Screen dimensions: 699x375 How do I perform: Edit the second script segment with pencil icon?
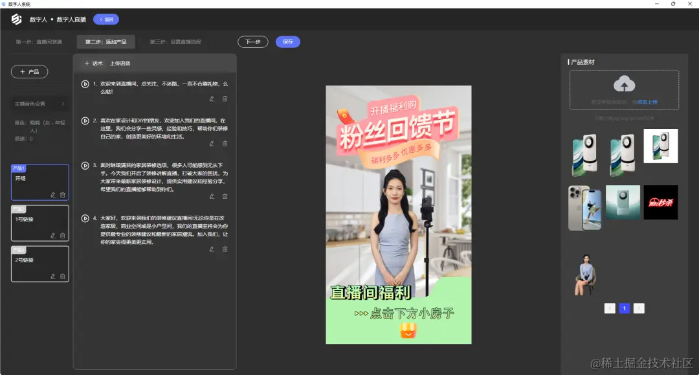tap(211, 143)
